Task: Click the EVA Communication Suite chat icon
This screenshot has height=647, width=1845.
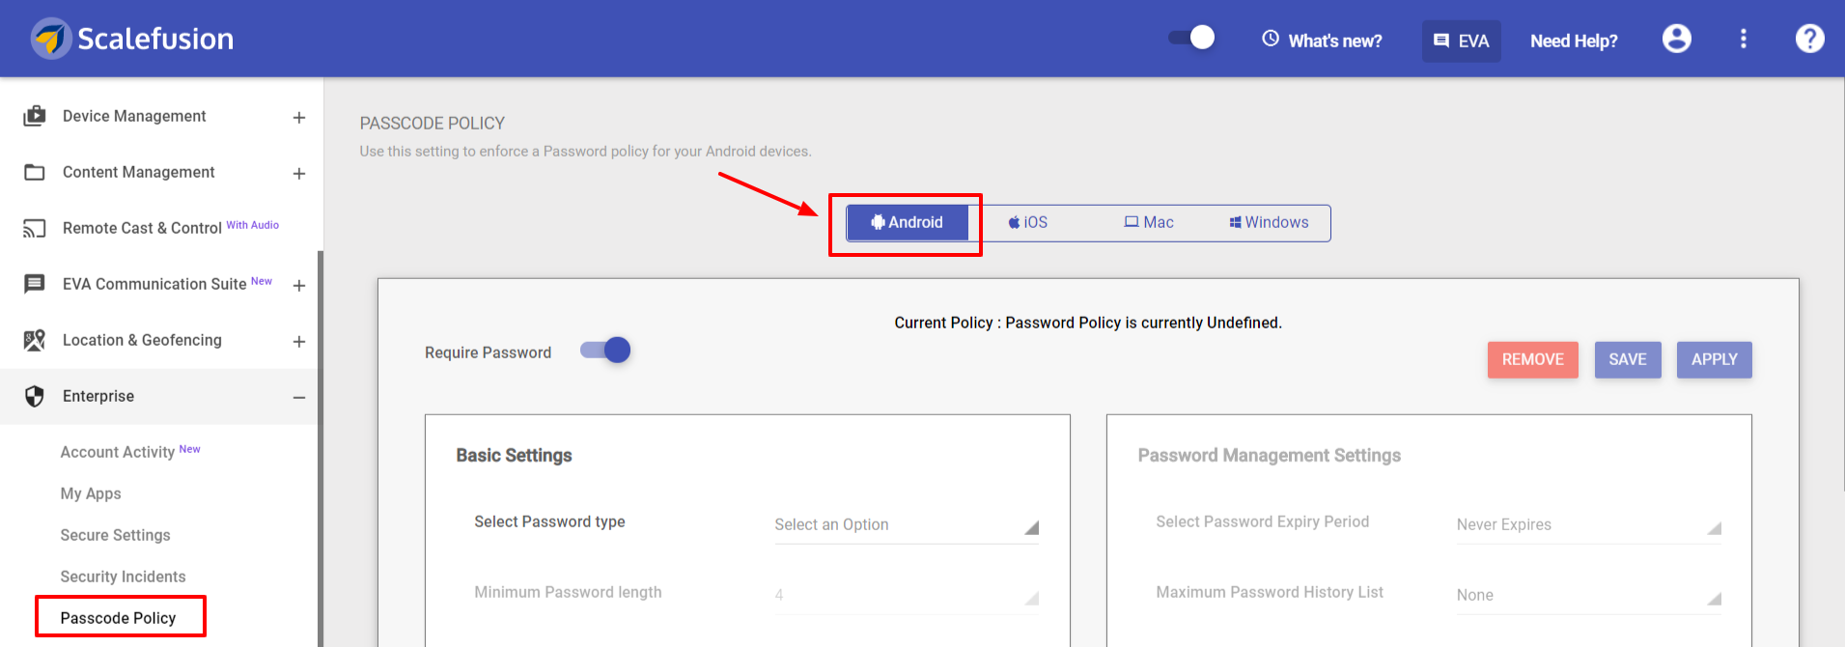Action: point(35,284)
